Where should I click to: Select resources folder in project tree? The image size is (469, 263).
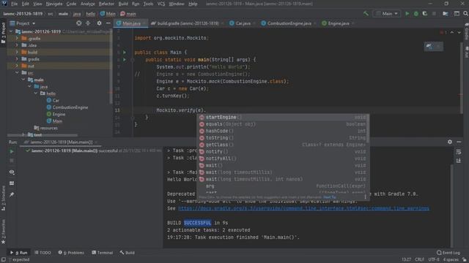click(45, 128)
